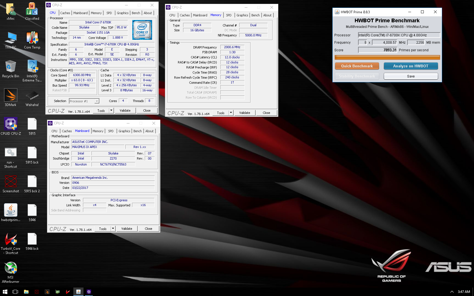The image size is (474, 296).
Task: Click Validate in the CPU tab window
Action: pyautogui.click(x=125, y=111)
